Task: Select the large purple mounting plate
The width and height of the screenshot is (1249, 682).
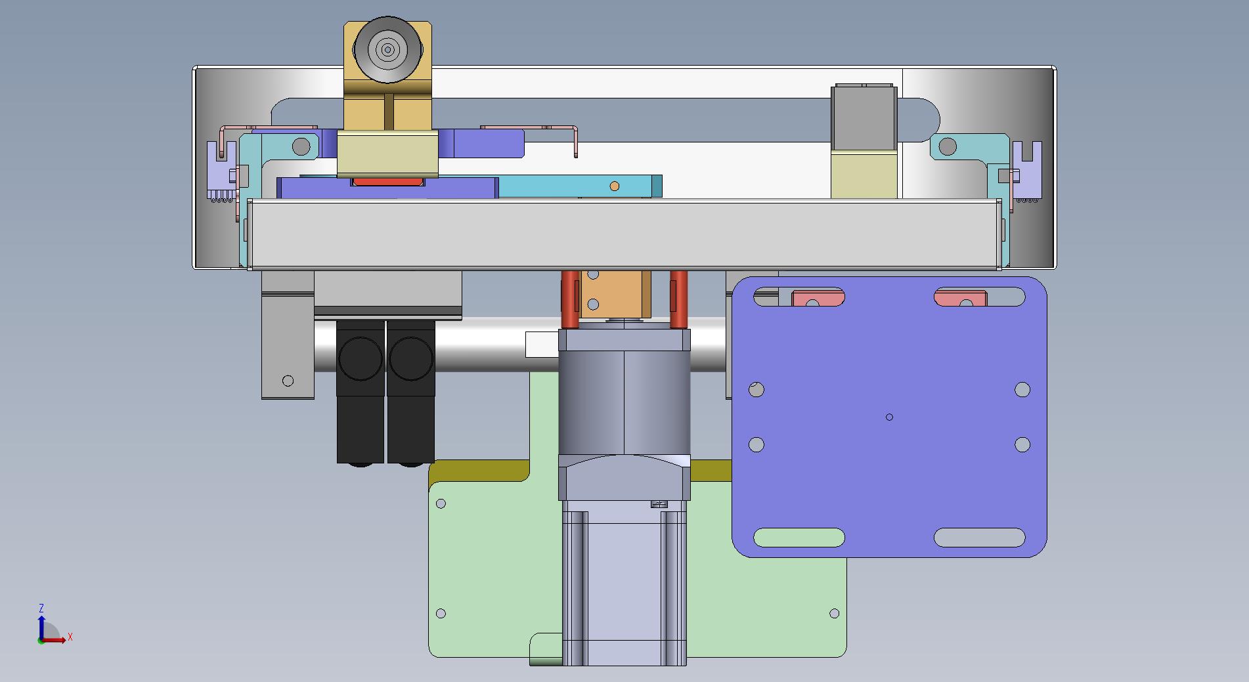Action: click(889, 417)
